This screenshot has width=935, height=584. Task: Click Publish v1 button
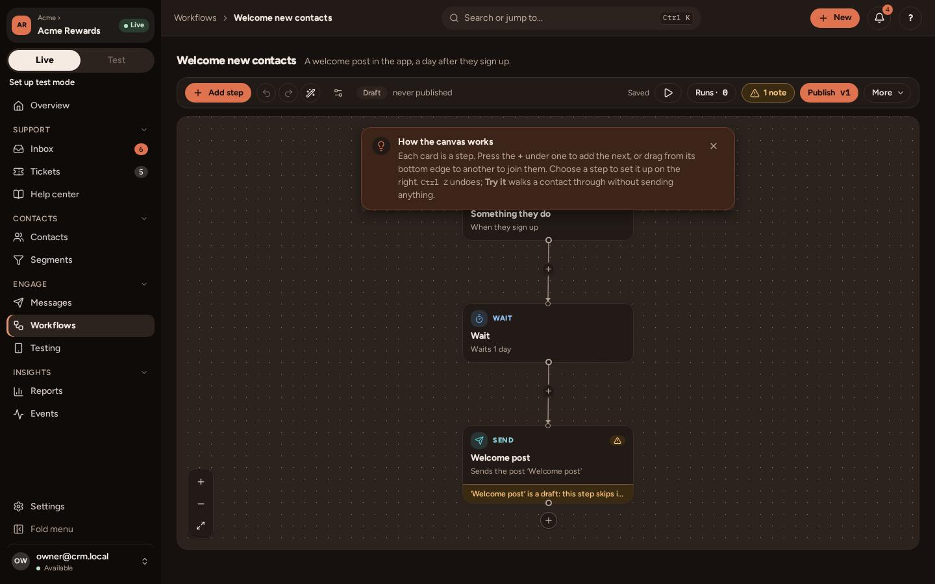click(x=829, y=93)
